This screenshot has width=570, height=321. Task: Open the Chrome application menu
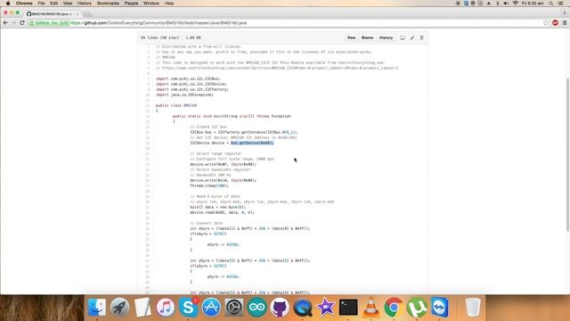pos(24,4)
